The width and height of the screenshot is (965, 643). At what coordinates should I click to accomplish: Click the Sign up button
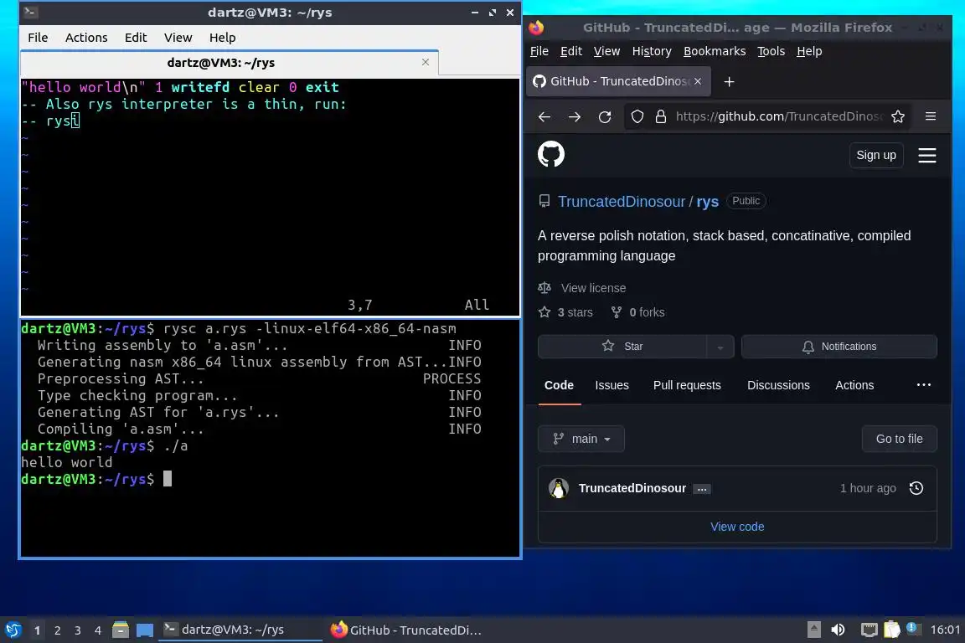pyautogui.click(x=875, y=155)
